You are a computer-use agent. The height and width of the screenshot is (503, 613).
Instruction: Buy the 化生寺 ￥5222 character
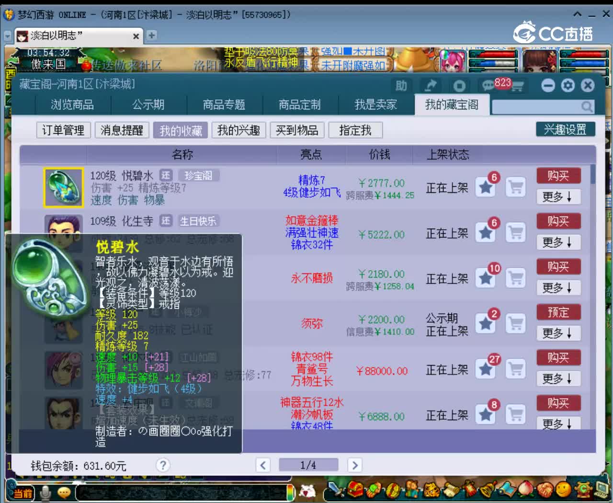point(558,221)
